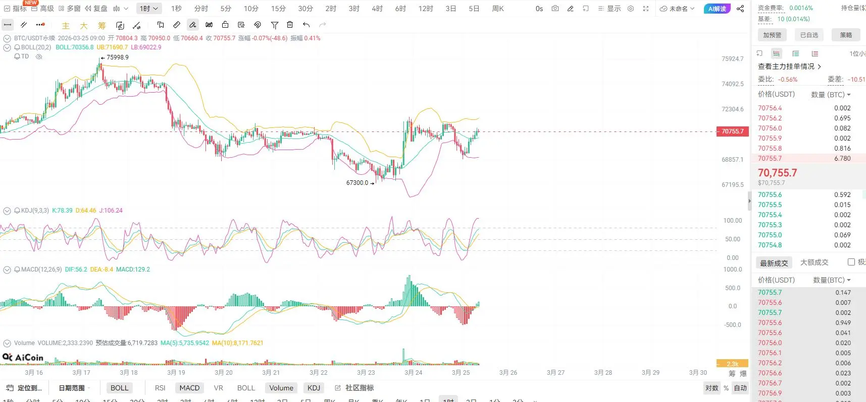The image size is (866, 402).
Task: Click bid price 70755.6 in order book
Action: pyautogui.click(x=770, y=195)
